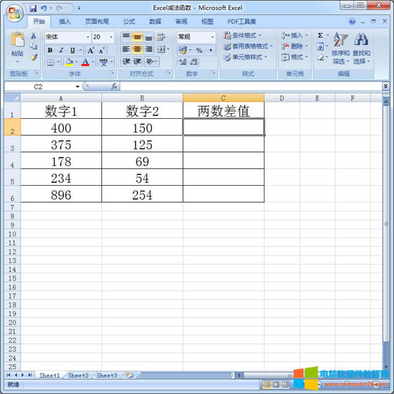Viewport: 394px width, 394px height.
Task: Enable wrap text icon
Action: [161, 37]
